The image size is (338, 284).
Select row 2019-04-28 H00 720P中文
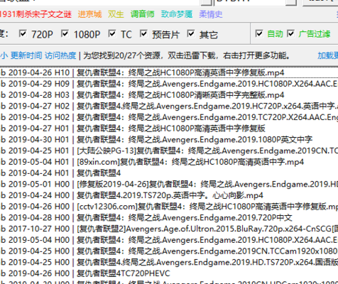click(x=169, y=217)
